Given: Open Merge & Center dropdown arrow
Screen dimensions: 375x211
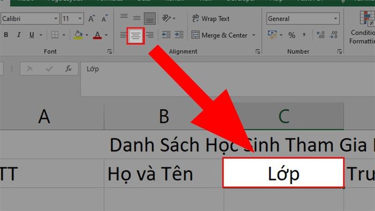Looking at the screenshot, I should click(x=254, y=35).
